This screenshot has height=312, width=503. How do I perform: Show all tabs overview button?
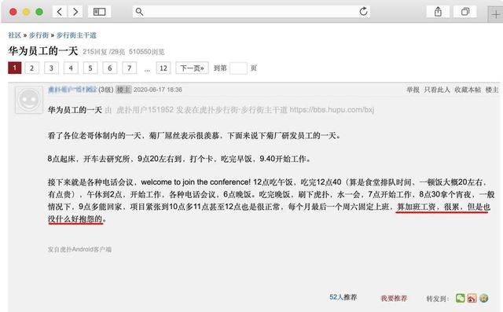pyautogui.click(x=464, y=12)
